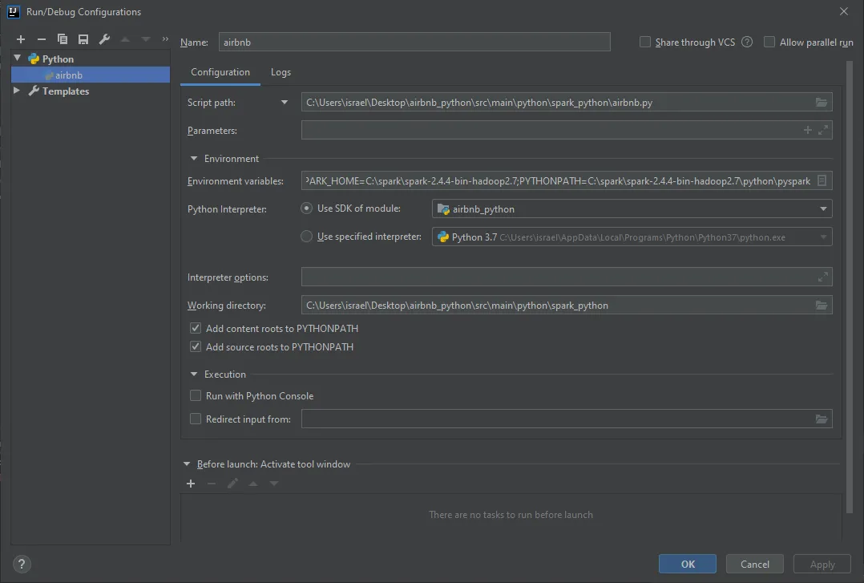Click the Save Configuration floppy icon
The width and height of the screenshot is (864, 583).
click(x=83, y=39)
